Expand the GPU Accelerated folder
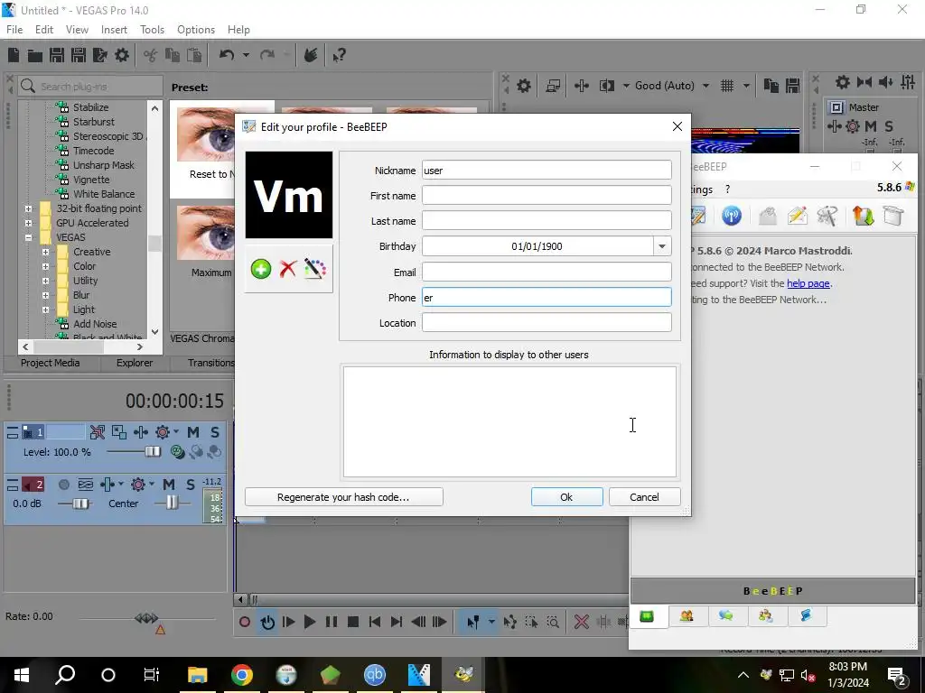Image resolution: width=925 pixels, height=693 pixels. (x=28, y=223)
